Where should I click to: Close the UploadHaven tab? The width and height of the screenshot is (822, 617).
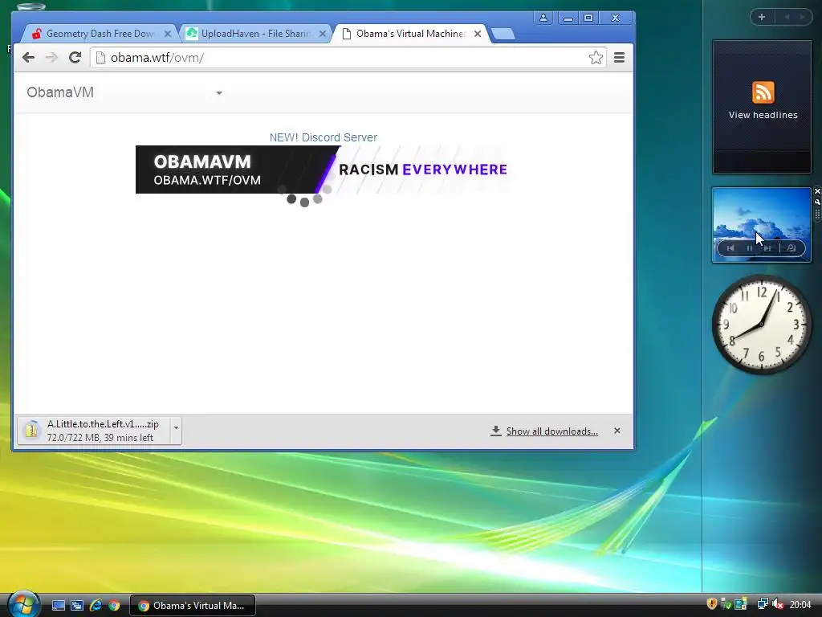323,34
